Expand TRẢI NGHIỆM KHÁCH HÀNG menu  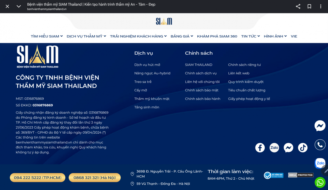point(138,36)
